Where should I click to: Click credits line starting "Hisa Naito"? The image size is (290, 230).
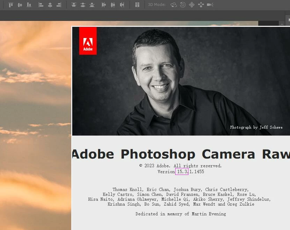(179, 199)
